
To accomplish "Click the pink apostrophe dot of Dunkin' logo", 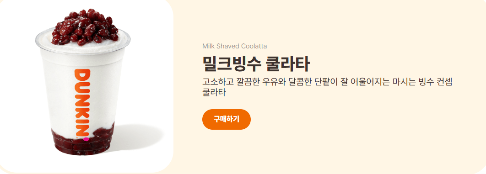I will [x=86, y=139].
